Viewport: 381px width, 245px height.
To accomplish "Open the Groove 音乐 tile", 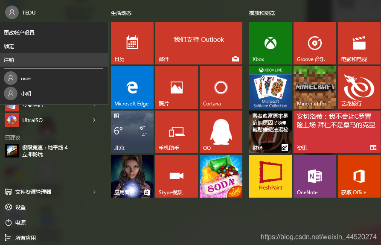I will click(x=315, y=43).
